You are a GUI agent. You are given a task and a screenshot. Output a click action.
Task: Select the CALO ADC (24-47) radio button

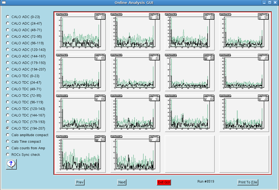[8, 23]
